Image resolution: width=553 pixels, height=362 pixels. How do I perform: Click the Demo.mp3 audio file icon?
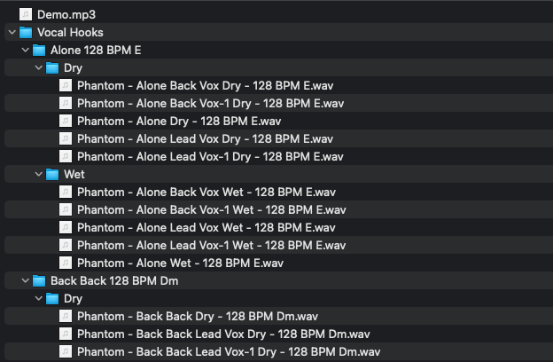[25, 14]
